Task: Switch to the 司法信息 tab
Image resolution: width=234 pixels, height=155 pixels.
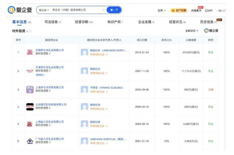Action: click(52, 22)
